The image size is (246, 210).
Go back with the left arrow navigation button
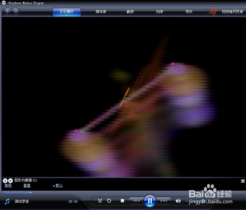pyautogui.click(x=8, y=11)
